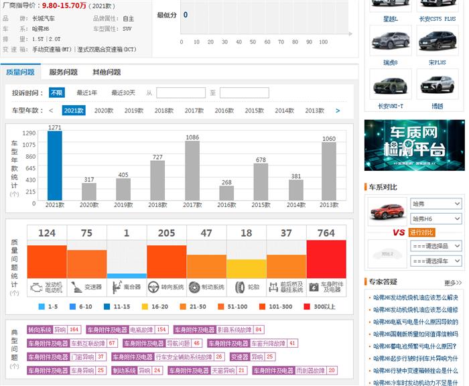Select the 最近1年 complaint time filter

pos(86,92)
